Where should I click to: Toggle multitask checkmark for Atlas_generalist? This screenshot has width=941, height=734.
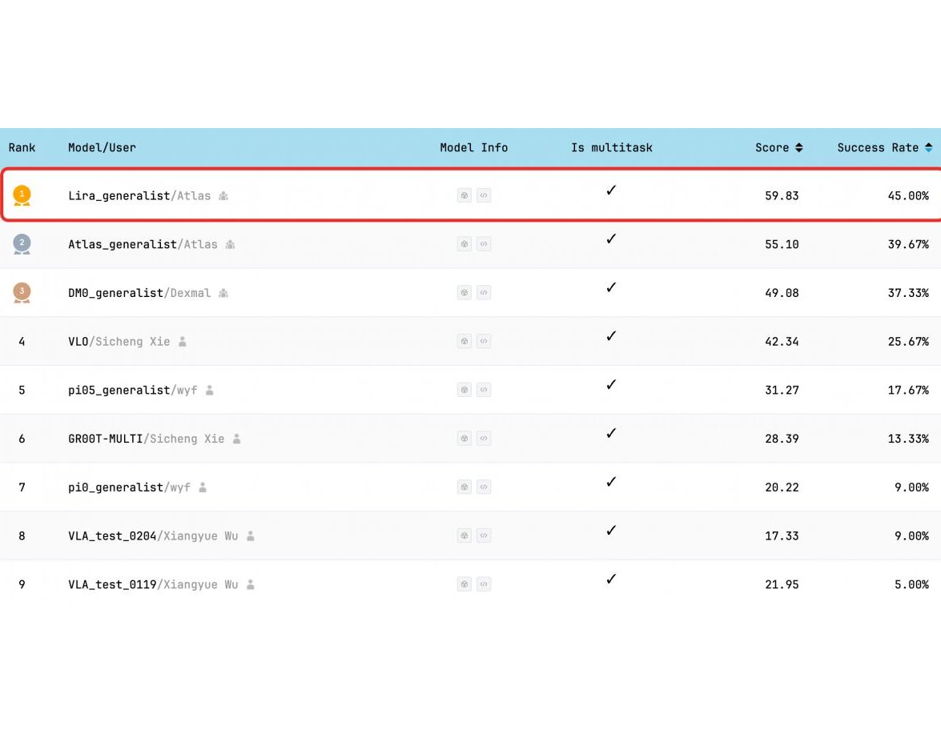(x=611, y=239)
